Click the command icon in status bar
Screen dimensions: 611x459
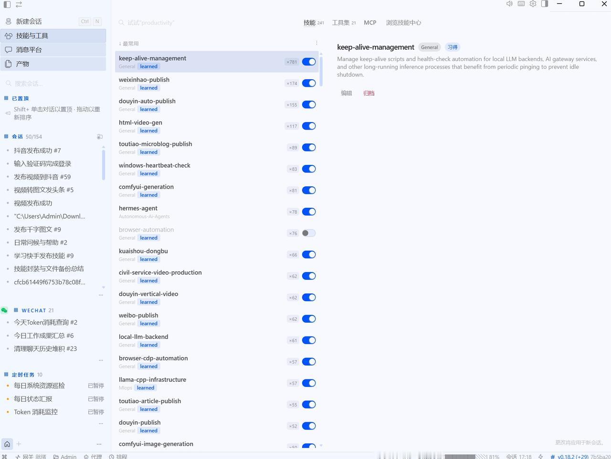point(4,457)
